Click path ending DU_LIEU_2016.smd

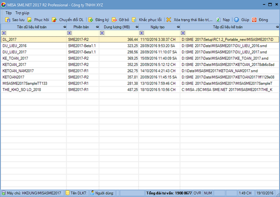click(224, 46)
